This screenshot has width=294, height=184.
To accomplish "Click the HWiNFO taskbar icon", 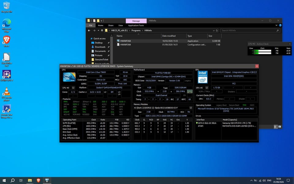I will coord(47,180).
